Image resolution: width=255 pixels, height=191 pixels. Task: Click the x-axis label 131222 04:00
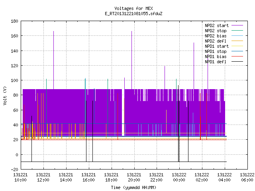pos(224,177)
